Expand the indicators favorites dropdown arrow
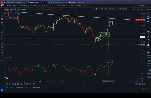Image resolution: width=151 pixels, height=98 pixels. 61,6
